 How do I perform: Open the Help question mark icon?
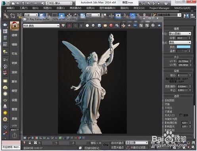click(166, 3)
